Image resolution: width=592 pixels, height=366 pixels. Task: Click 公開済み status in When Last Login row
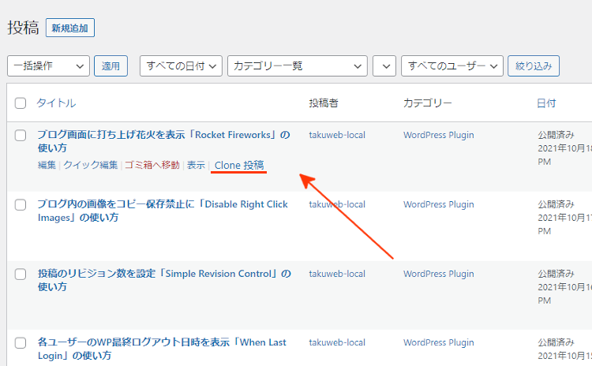[556, 342]
